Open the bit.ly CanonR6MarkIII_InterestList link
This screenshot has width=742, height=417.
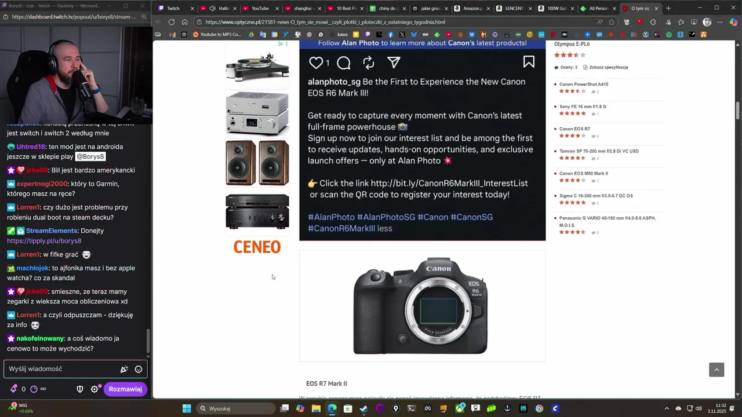click(449, 183)
